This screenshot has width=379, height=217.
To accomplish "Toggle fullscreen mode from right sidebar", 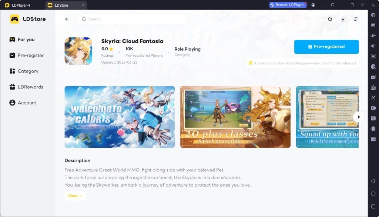I will pyautogui.click(x=373, y=56).
